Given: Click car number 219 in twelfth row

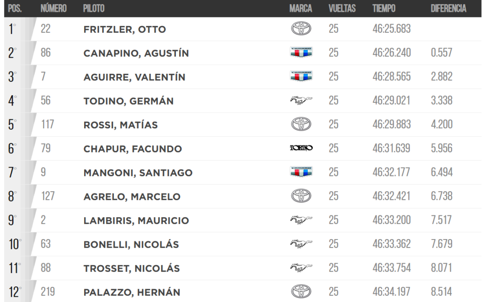Looking at the screenshot, I should 48,292.
